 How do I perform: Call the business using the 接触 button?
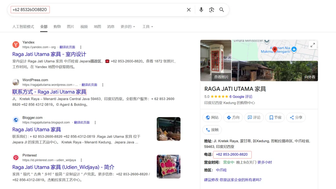pyautogui.click(x=212, y=130)
